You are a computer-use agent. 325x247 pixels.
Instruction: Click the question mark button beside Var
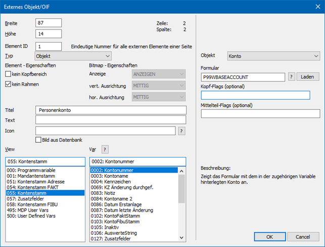[105, 149]
